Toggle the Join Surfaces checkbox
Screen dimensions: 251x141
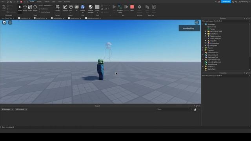[40, 12]
